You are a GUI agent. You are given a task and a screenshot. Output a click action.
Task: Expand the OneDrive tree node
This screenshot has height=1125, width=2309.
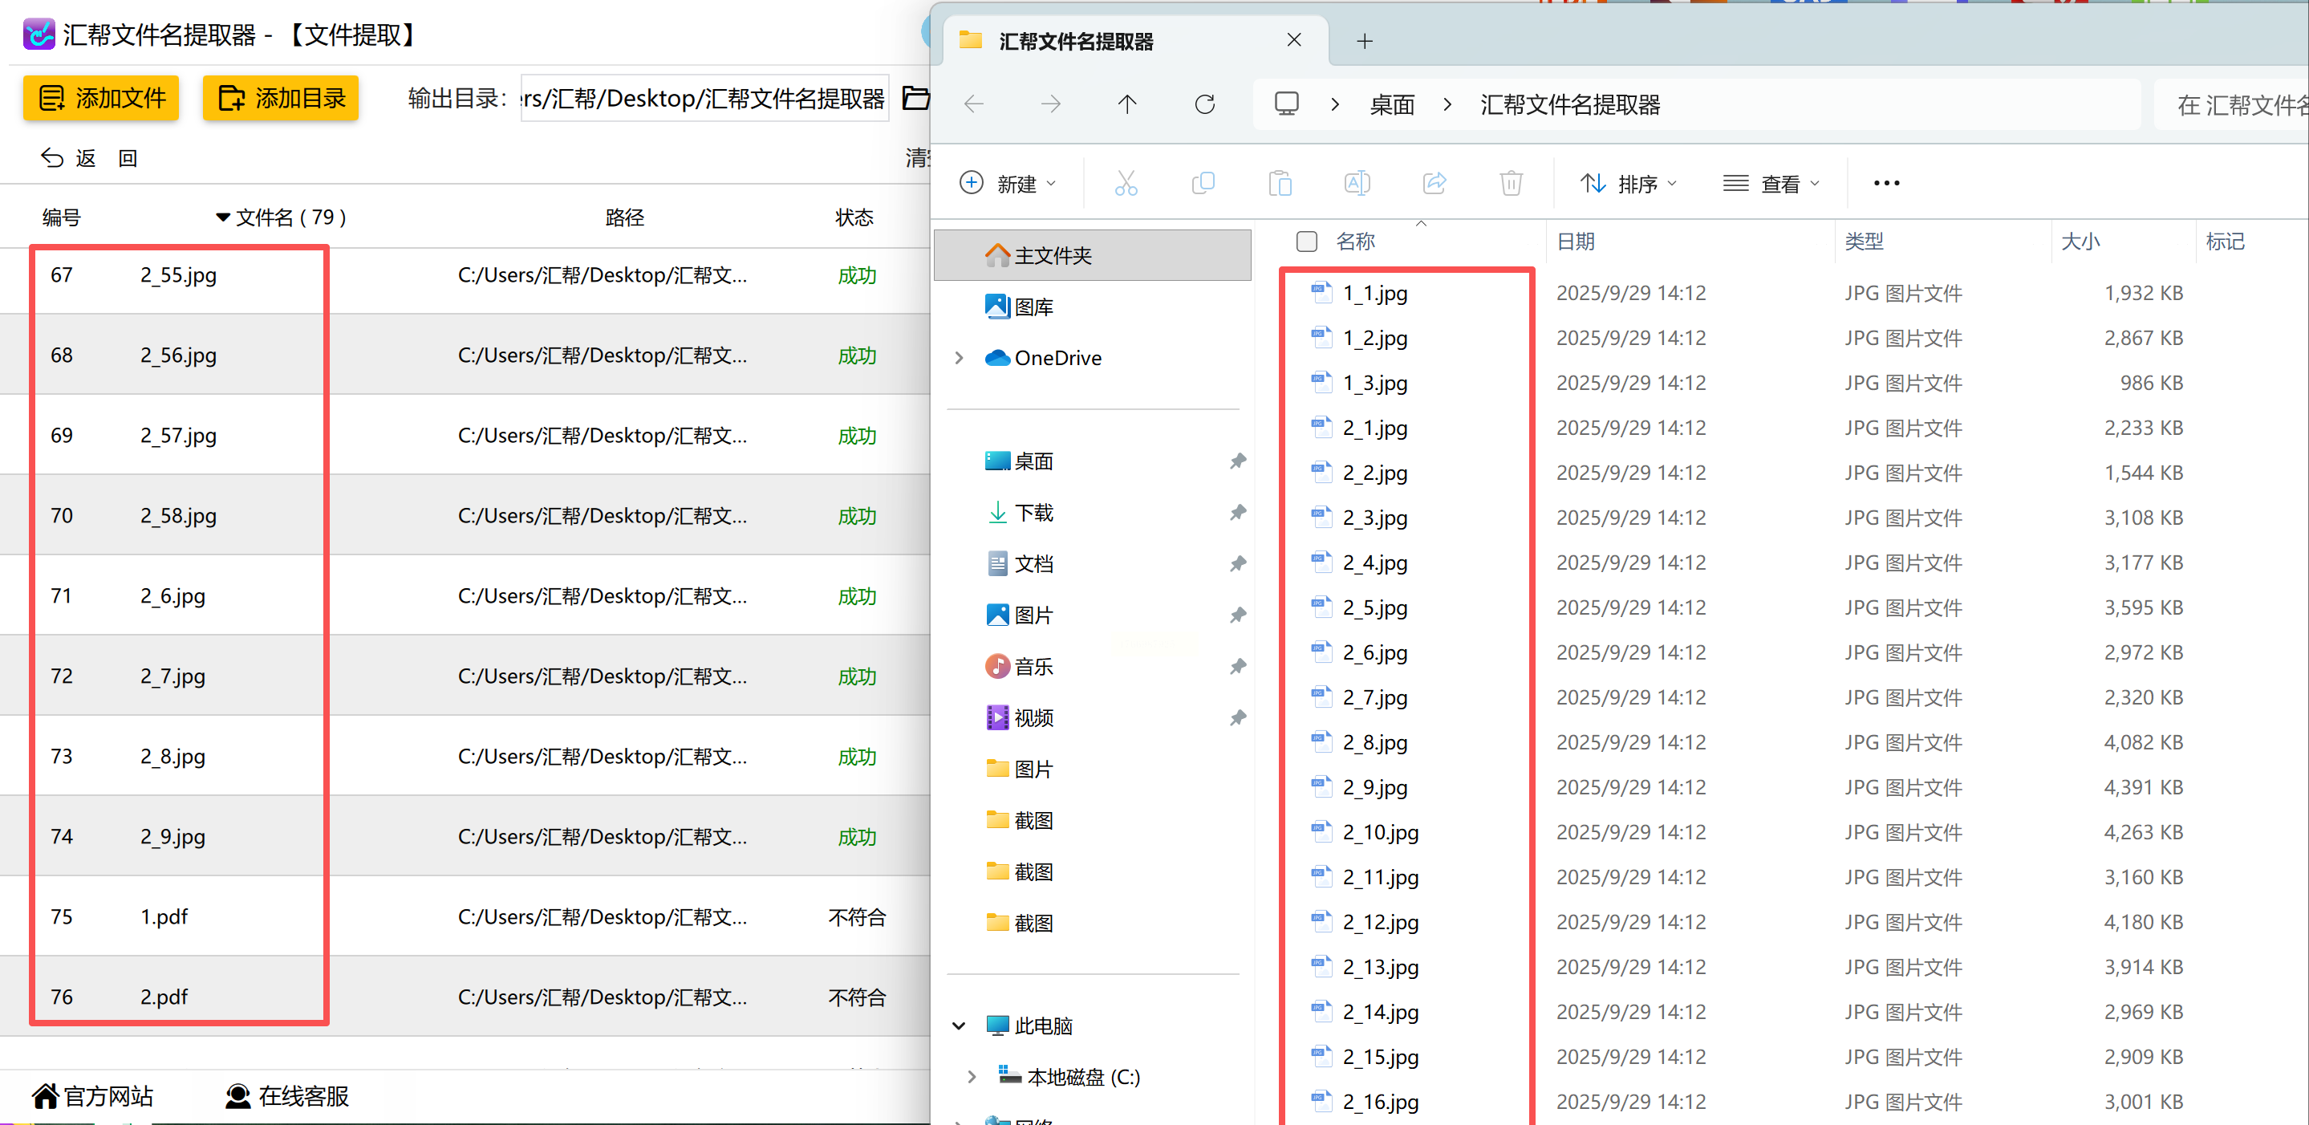pyautogui.click(x=959, y=358)
